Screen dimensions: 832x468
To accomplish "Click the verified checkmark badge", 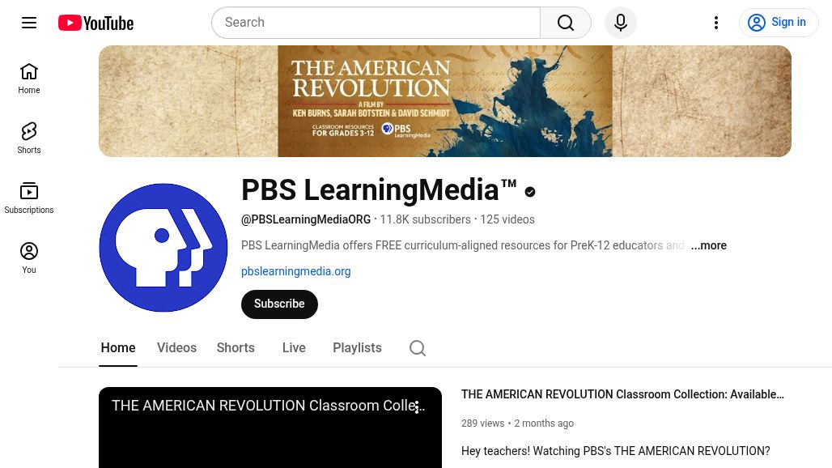I will pos(529,192).
